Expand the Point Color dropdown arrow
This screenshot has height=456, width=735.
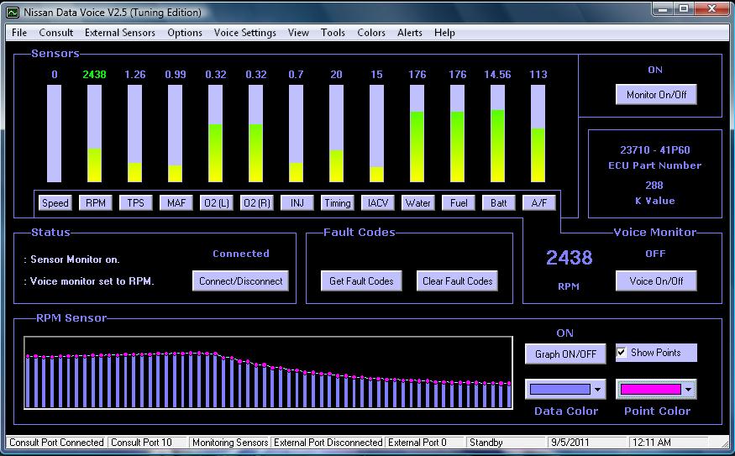click(688, 390)
